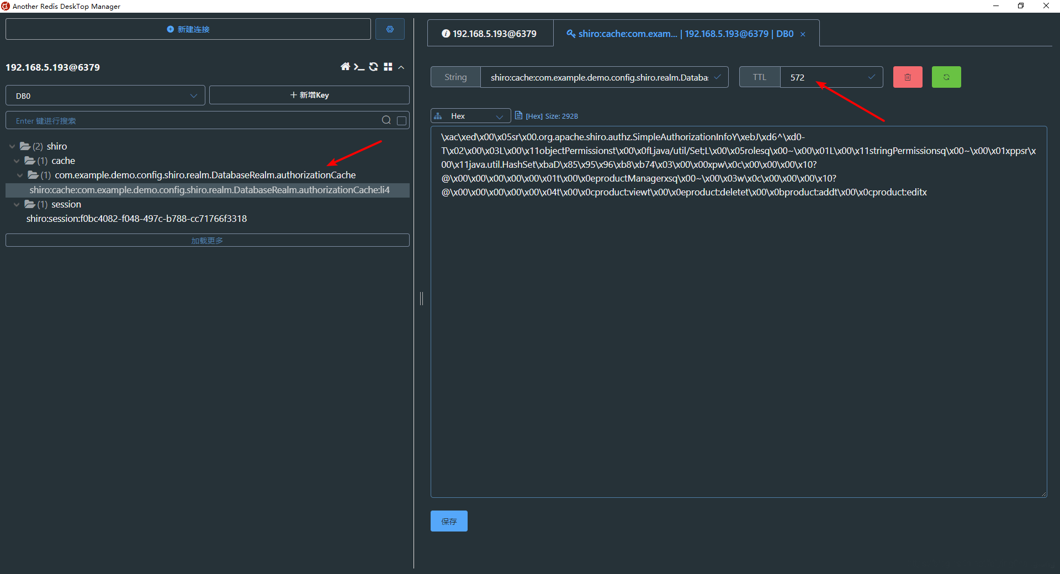Open the grid menu icon of the connection
1060x574 pixels.
point(388,67)
